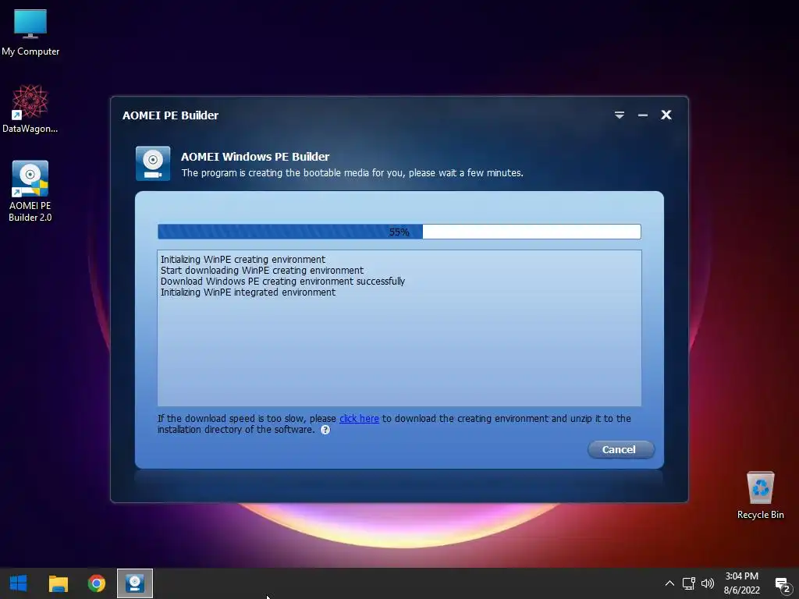Follow the 'click here' download link

click(x=359, y=418)
